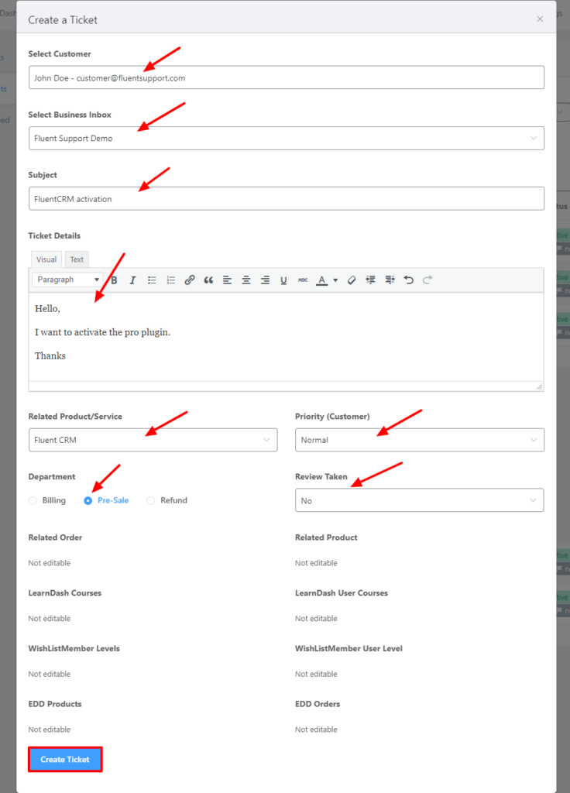Open the Select Business Inbox dropdown

click(287, 138)
